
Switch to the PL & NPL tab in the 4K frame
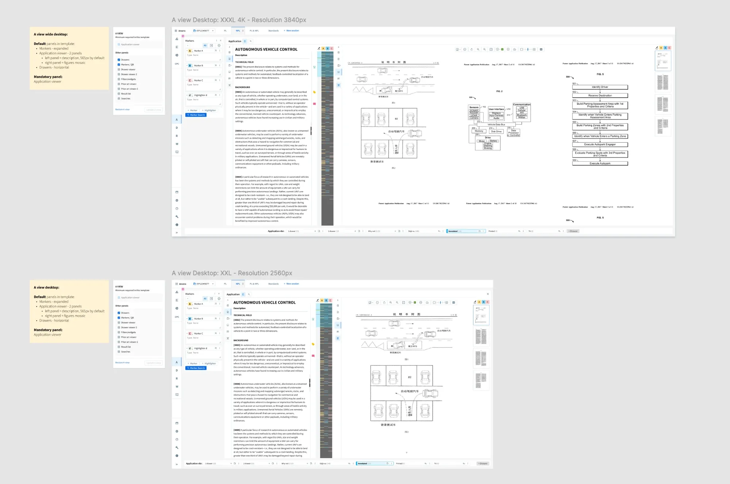[x=254, y=31]
